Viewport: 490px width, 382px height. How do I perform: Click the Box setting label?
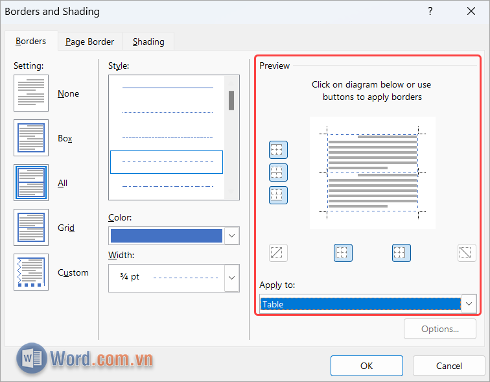[65, 138]
